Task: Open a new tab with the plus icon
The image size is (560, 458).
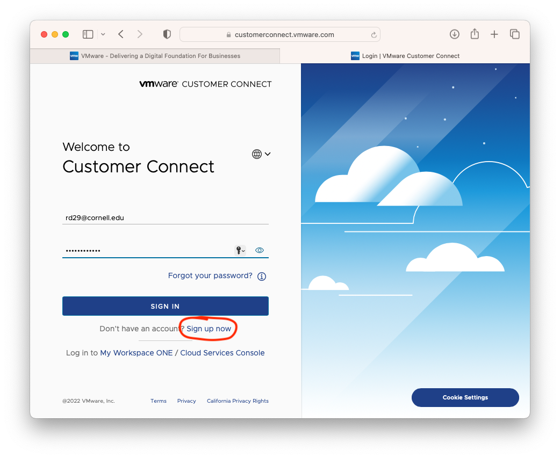Action: [x=494, y=34]
